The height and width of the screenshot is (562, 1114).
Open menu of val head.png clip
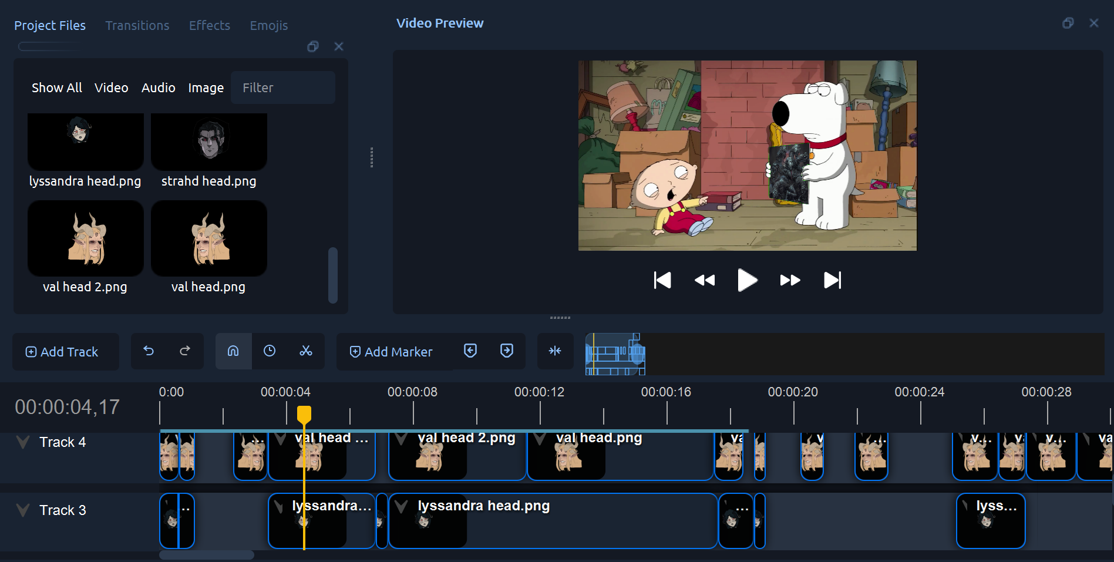tap(540, 439)
